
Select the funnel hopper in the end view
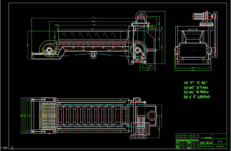click(x=193, y=36)
